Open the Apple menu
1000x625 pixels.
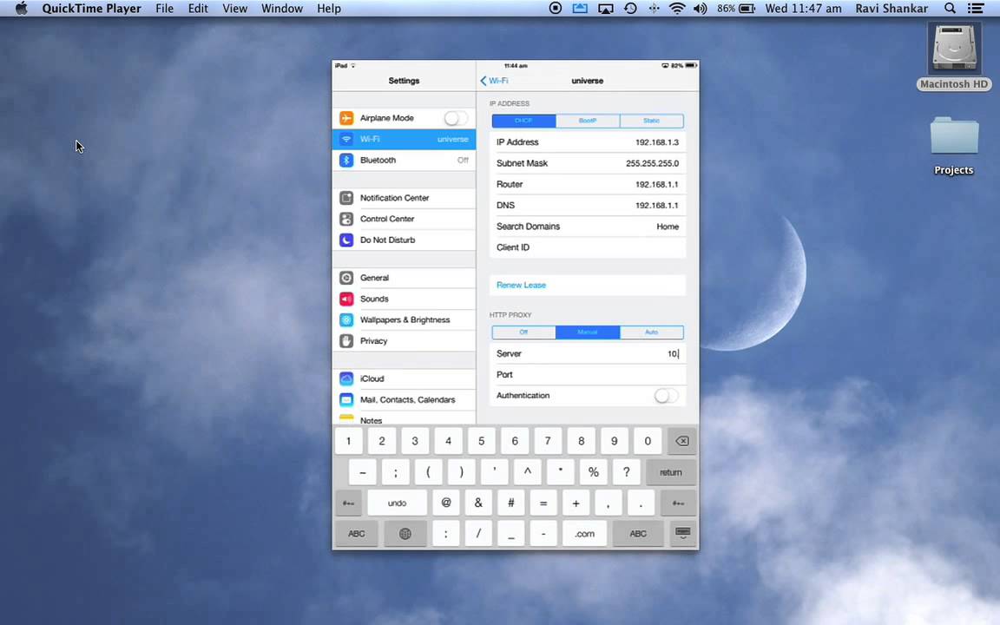(22, 9)
